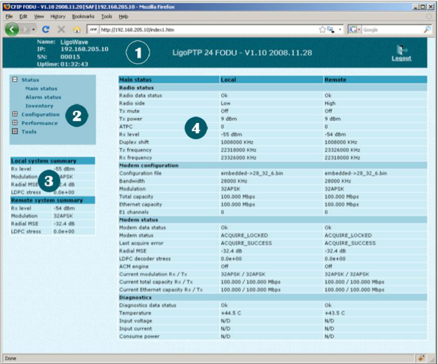Expand the Performance tree node
The image size is (438, 364).
coord(15,123)
